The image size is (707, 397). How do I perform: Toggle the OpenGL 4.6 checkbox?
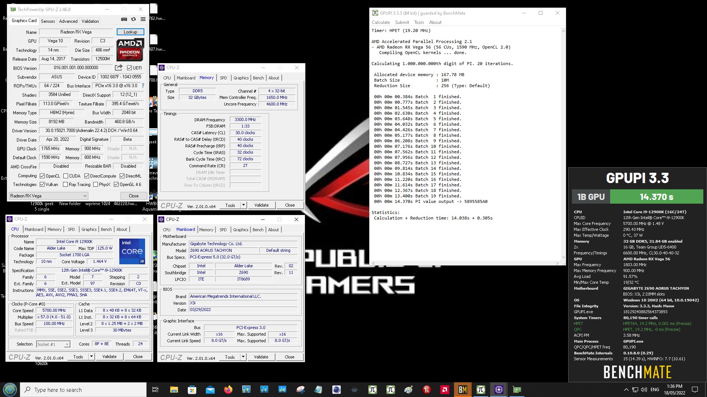tap(116, 185)
